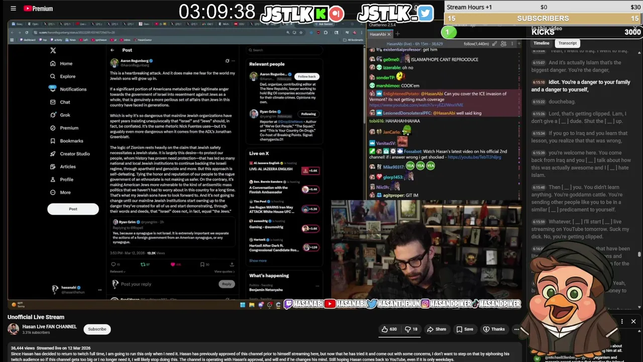Open Articles in streamed X sidebar
This screenshot has width=643, height=362.
[x=63, y=166]
